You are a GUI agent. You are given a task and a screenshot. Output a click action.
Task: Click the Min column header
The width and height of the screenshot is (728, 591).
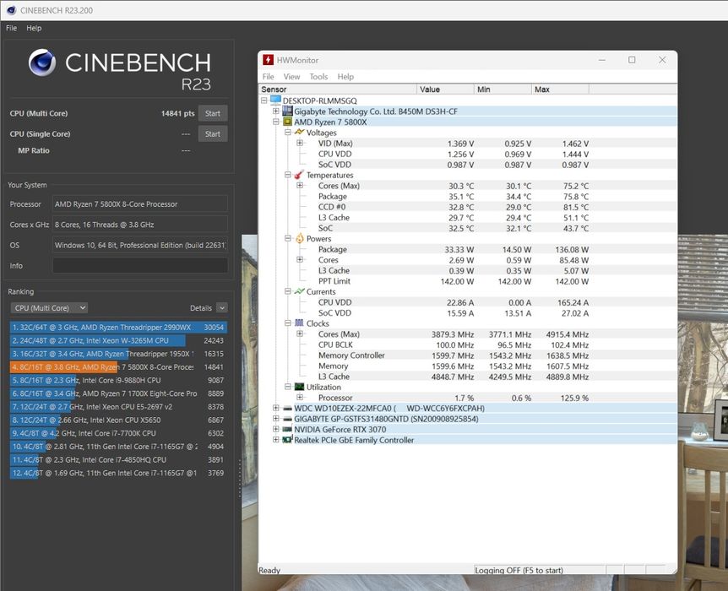tap(503, 89)
